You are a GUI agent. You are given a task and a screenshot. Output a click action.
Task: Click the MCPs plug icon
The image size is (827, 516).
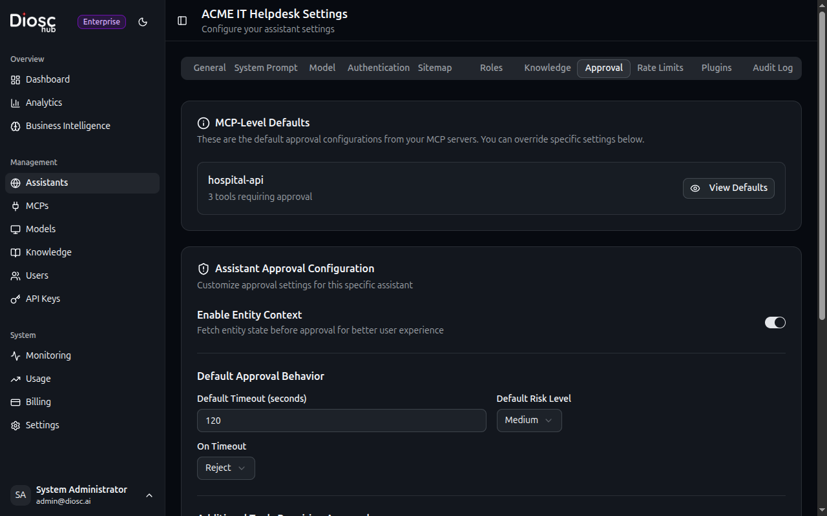pos(16,206)
